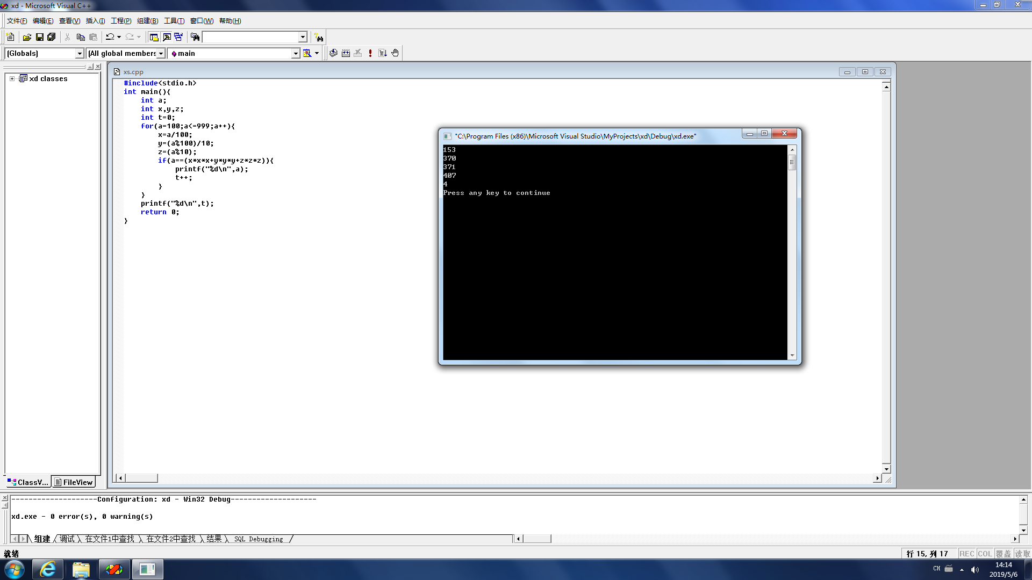Click the Go debug icon
Viewport: 1032px width, 580px height.
pyautogui.click(x=383, y=53)
